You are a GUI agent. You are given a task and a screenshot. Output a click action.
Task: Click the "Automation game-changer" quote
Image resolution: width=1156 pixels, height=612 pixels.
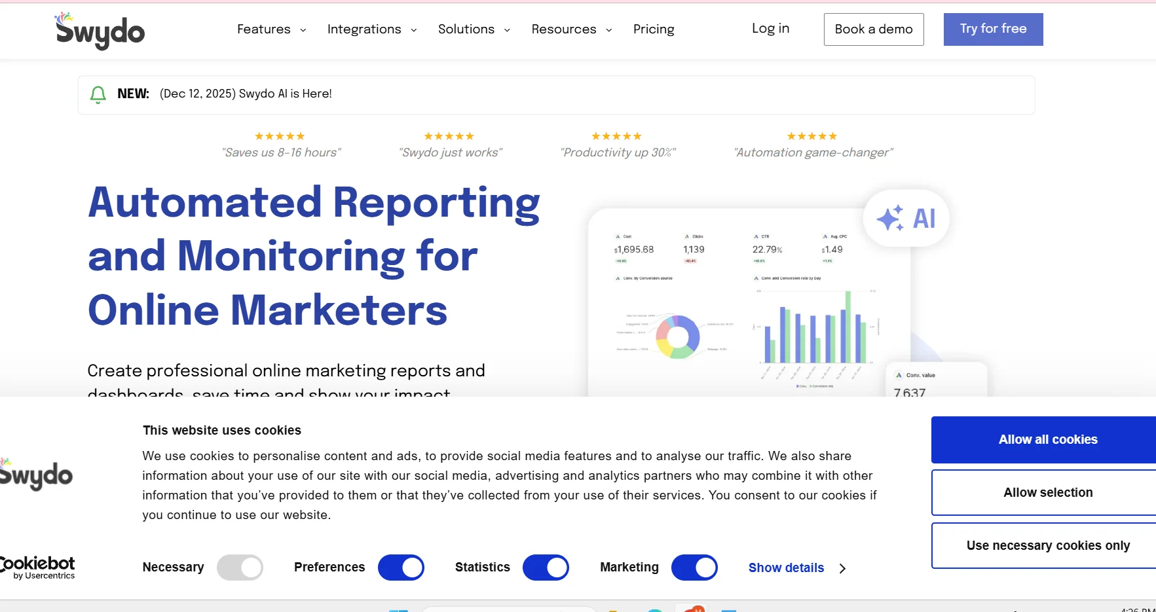coord(813,153)
